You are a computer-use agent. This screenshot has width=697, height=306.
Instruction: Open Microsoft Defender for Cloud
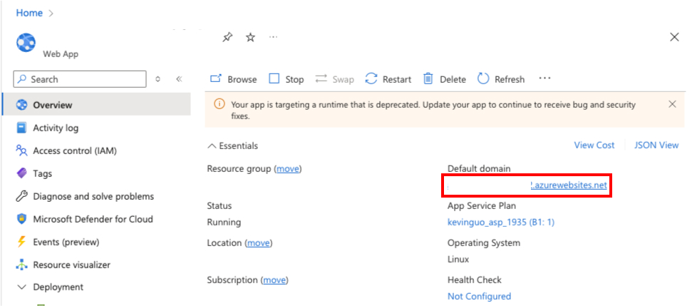coord(93,219)
